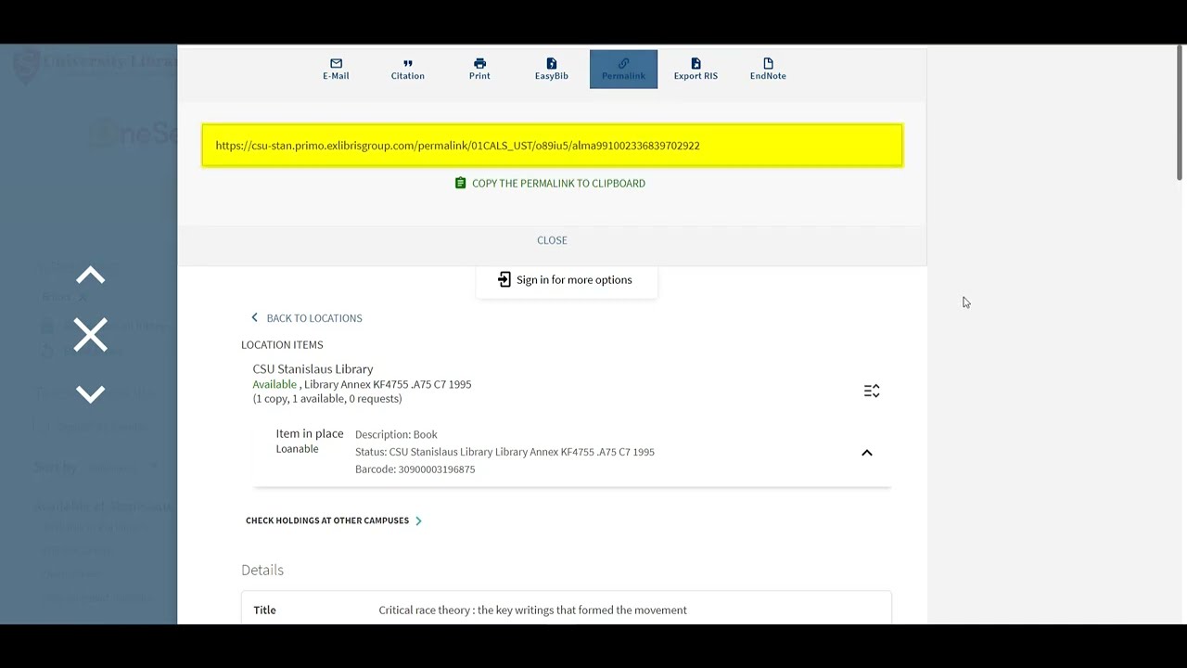The width and height of the screenshot is (1187, 668).
Task: Open the E-Mail export option
Action: (336, 70)
